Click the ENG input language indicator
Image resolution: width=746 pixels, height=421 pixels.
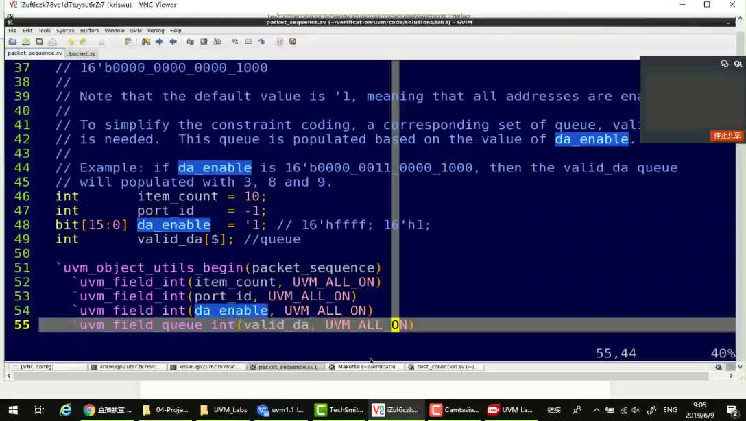[670, 409]
